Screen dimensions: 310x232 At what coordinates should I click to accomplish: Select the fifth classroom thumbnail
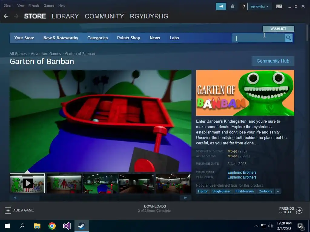[173, 183]
